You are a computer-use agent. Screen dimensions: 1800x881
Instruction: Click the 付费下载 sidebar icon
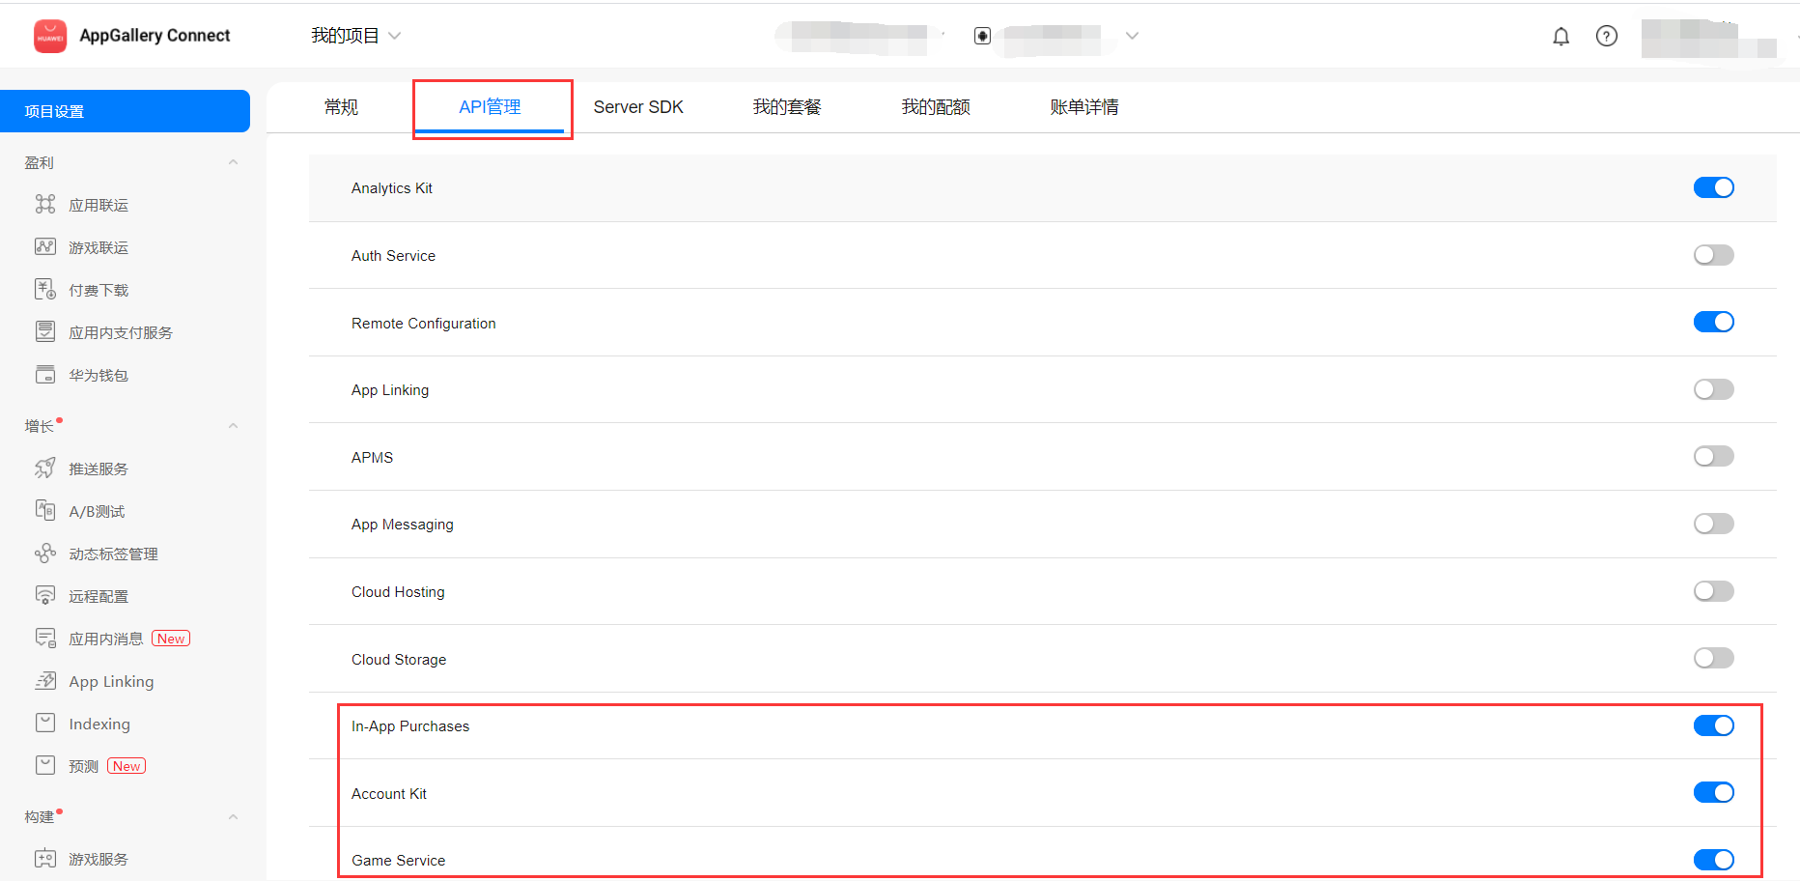click(45, 289)
